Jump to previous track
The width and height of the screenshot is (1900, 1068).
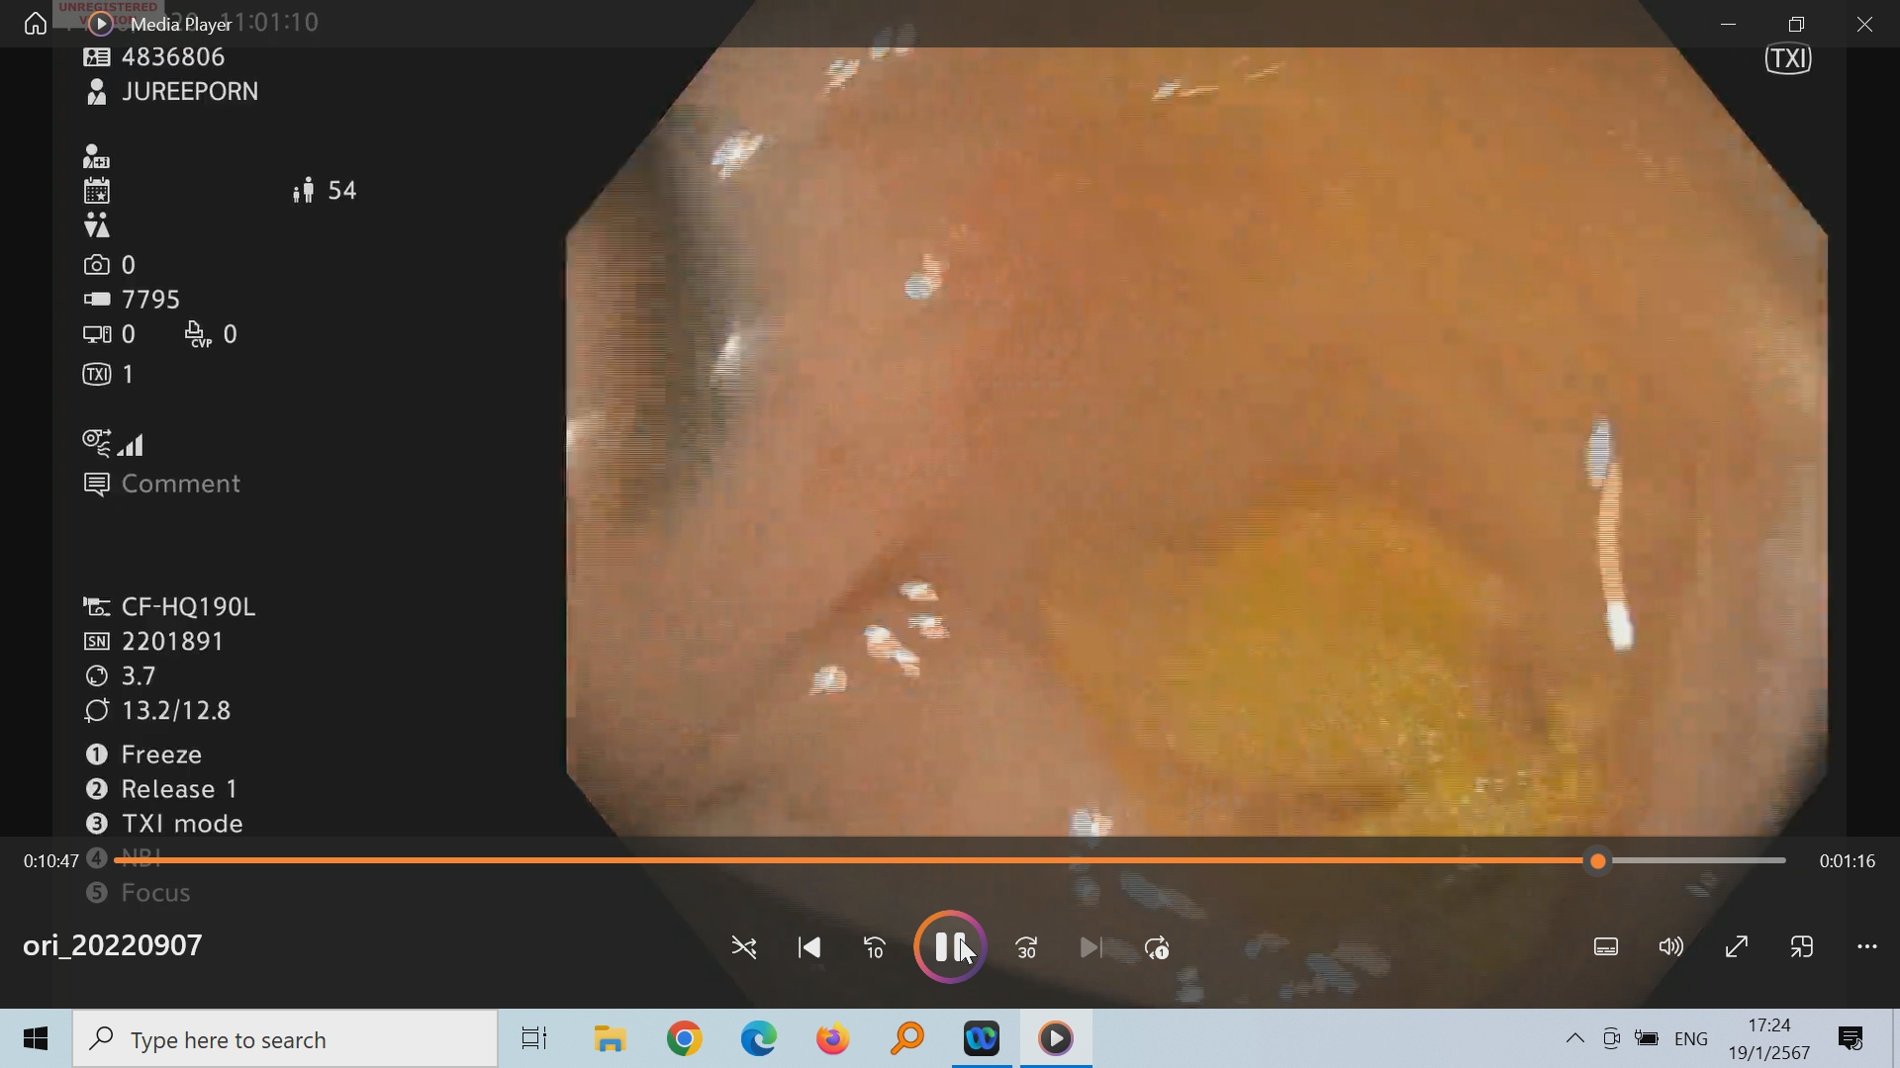(x=809, y=948)
